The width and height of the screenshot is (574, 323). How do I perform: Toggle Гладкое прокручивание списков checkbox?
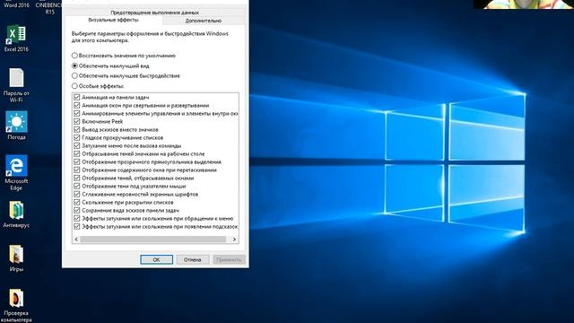point(77,137)
